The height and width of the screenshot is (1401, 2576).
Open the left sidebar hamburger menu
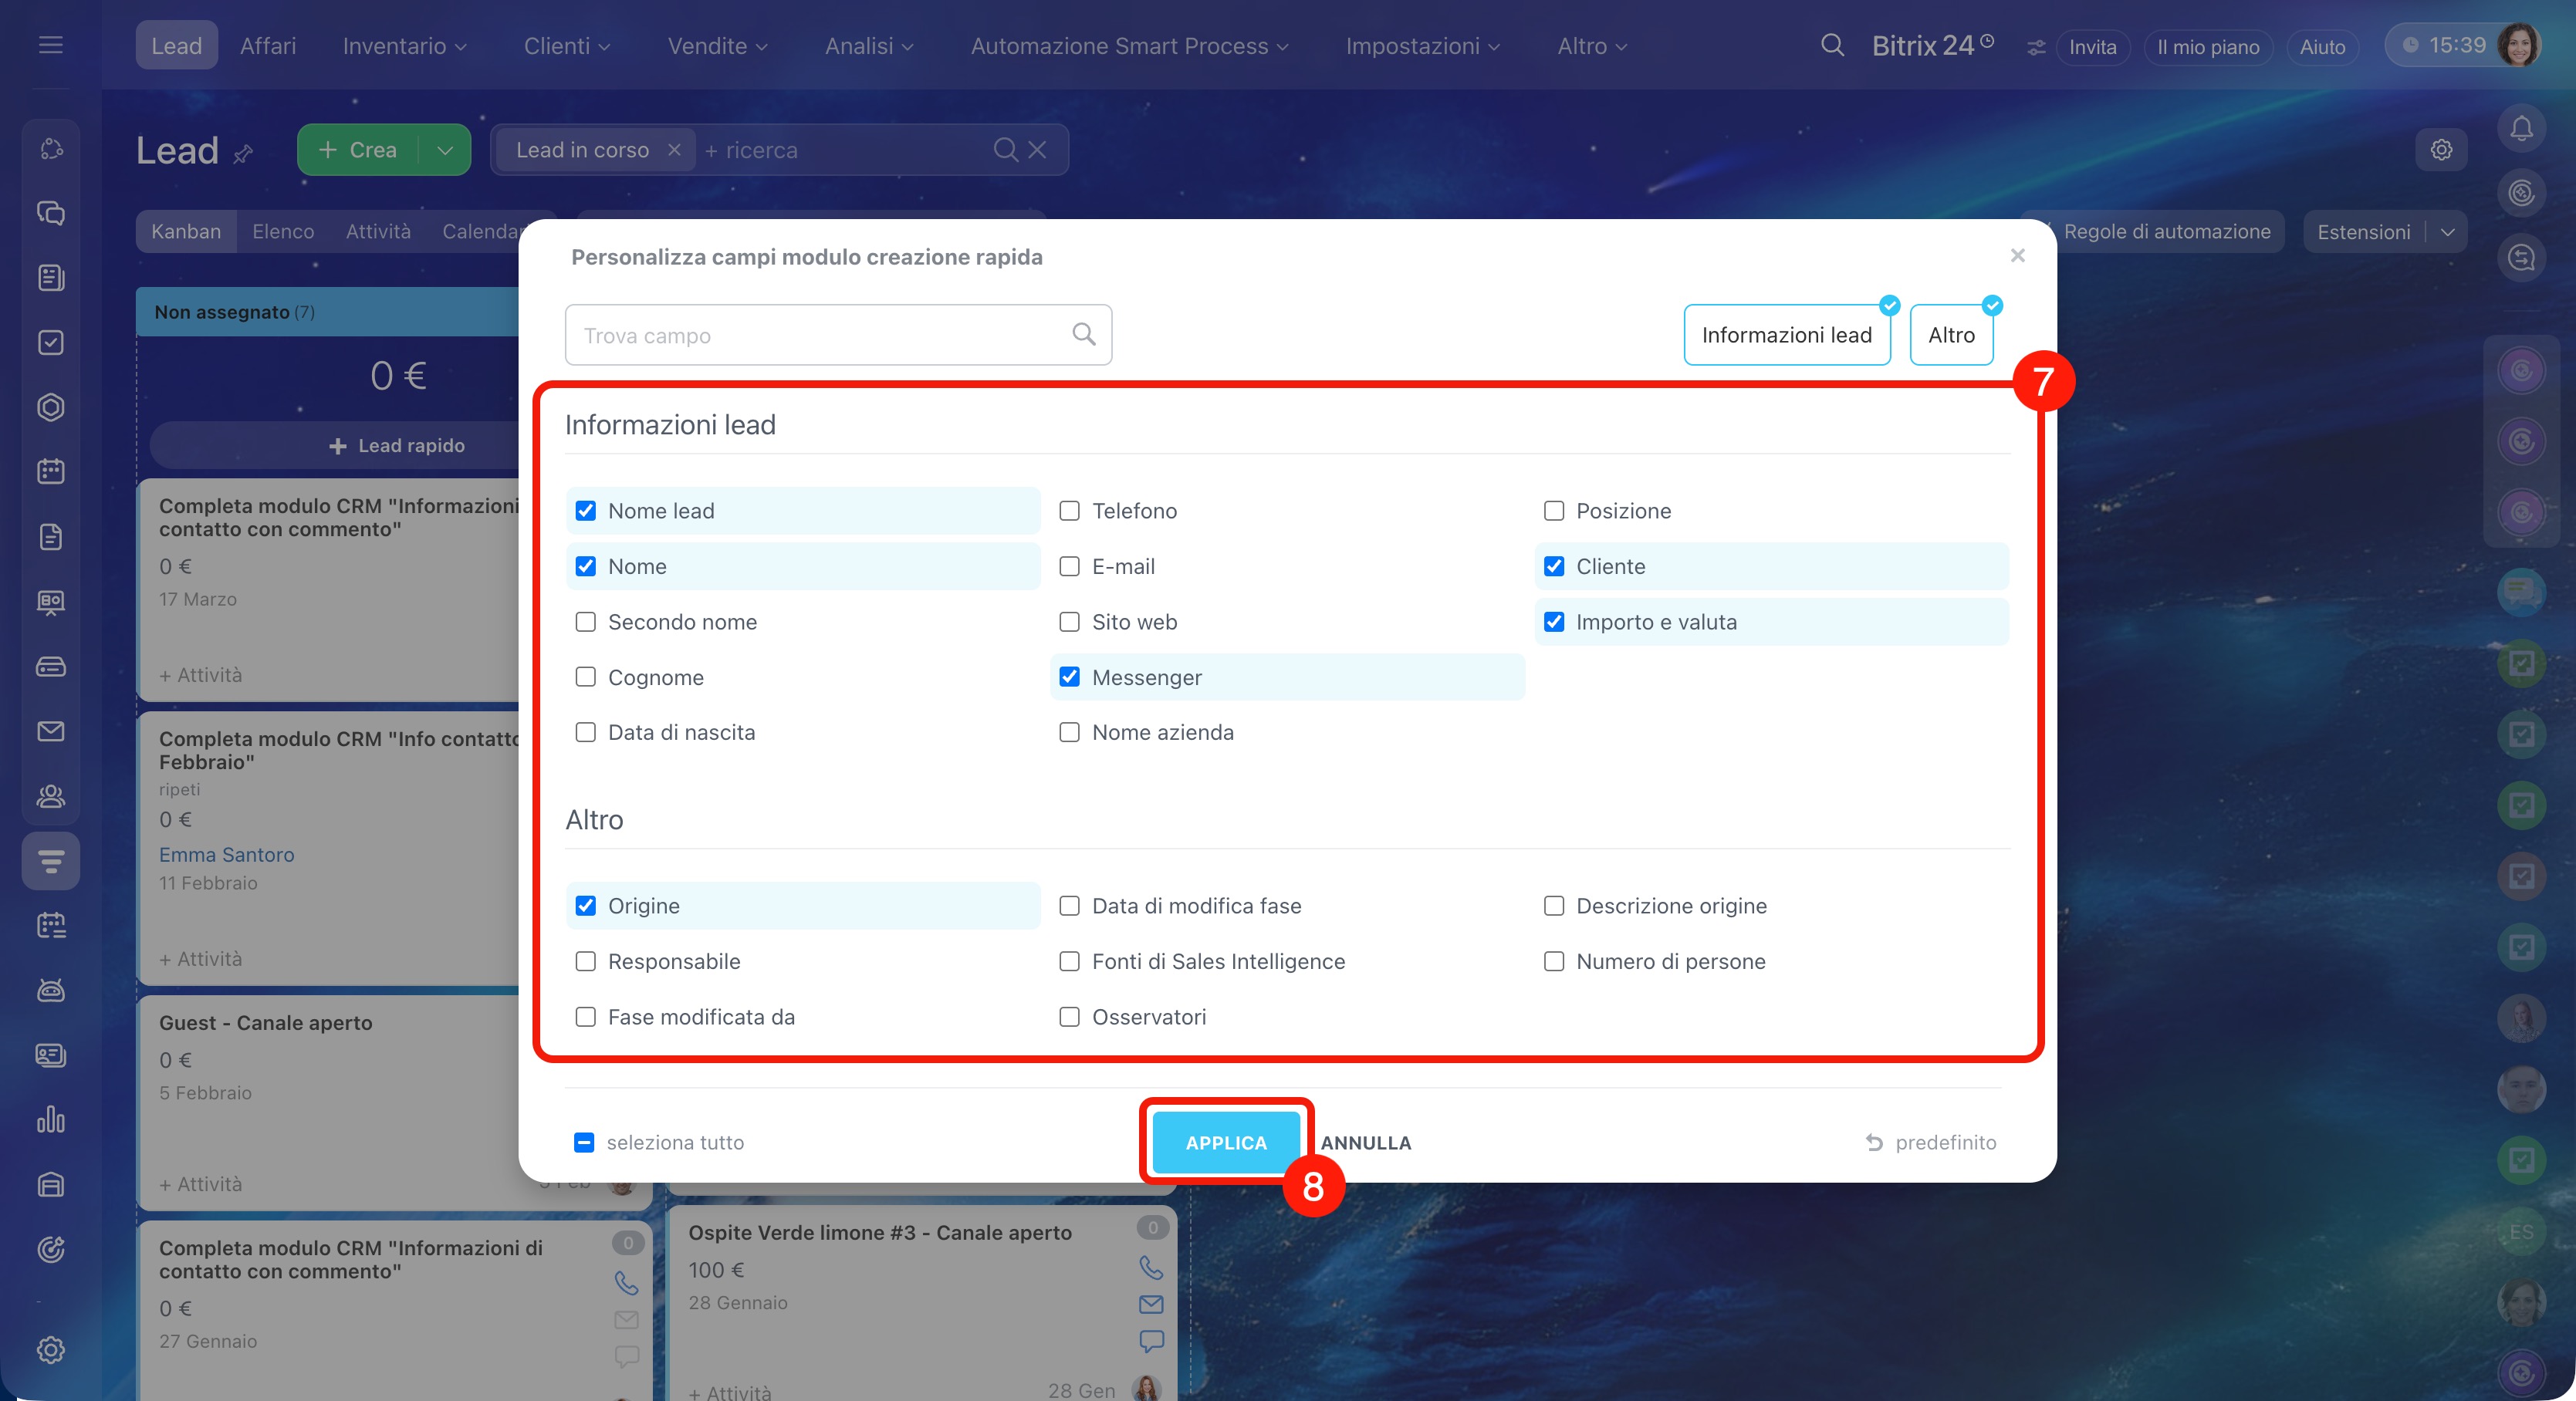51,45
